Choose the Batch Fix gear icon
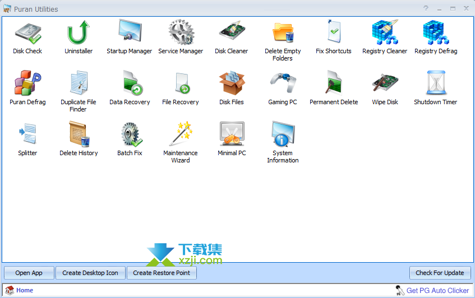Screen dimensions: 475x298 131,134
